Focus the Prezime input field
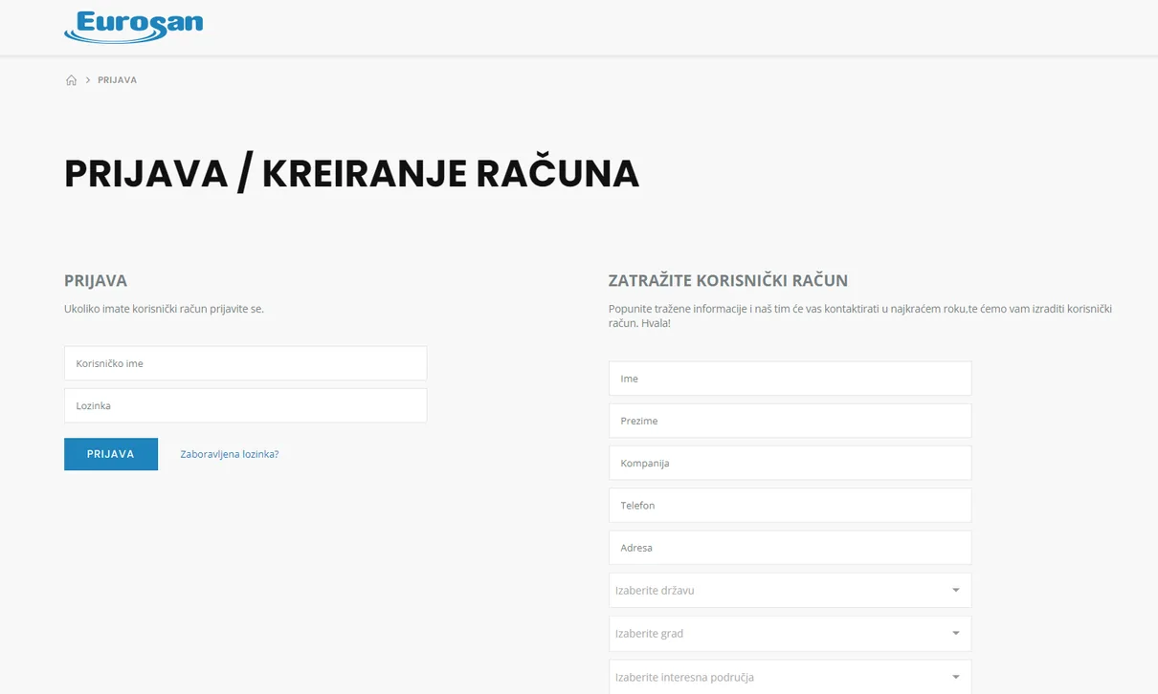This screenshot has height=694, width=1158. 790,421
